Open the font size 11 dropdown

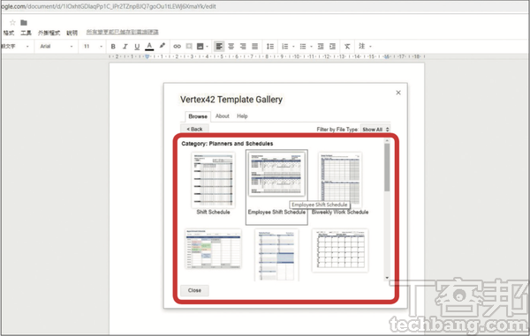pyautogui.click(x=93, y=46)
